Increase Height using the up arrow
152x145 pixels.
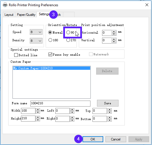click(38, 117)
